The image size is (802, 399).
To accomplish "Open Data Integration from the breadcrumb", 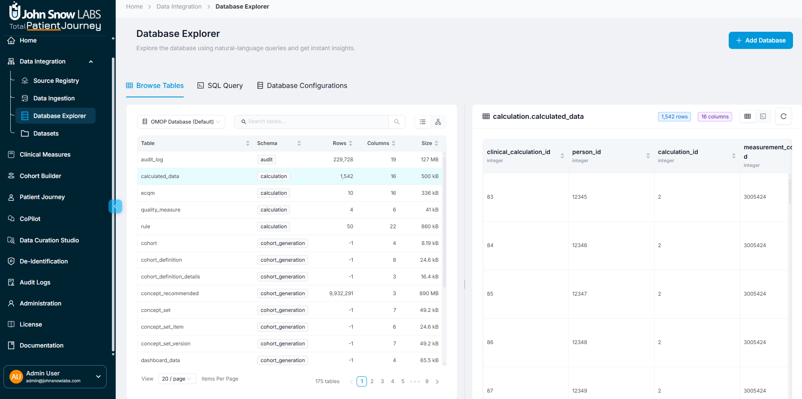I will tap(179, 6).
